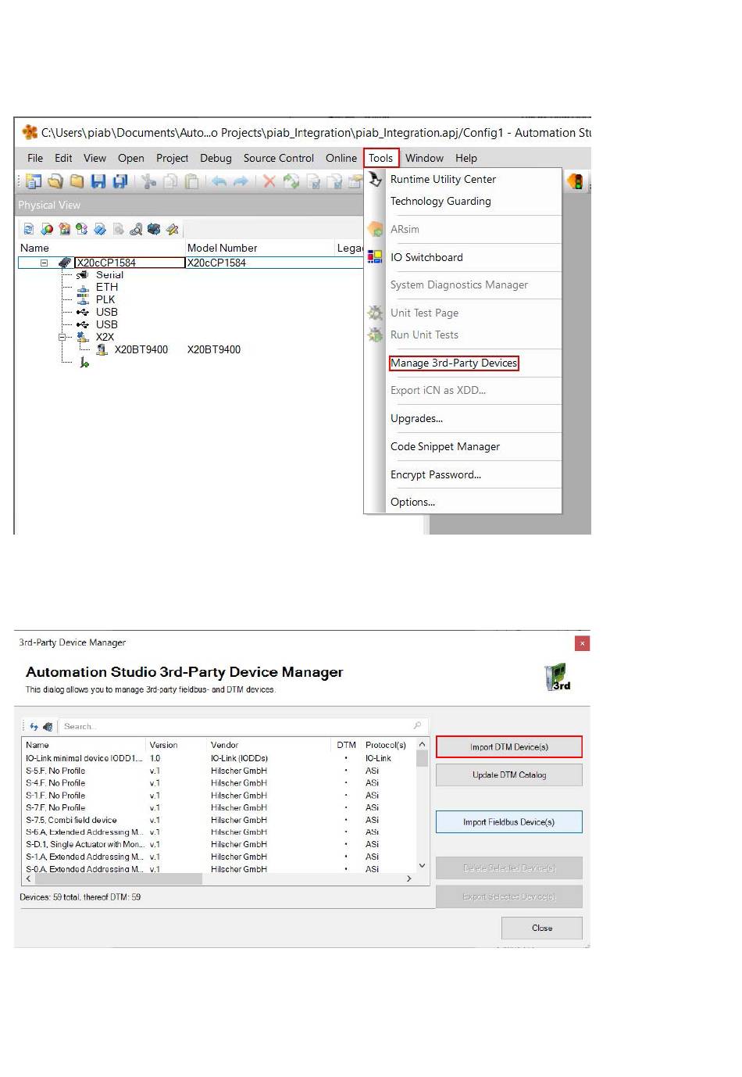Click Update DTM Catalog button
Image resolution: width=742 pixels, height=1077 pixels.
tap(509, 775)
